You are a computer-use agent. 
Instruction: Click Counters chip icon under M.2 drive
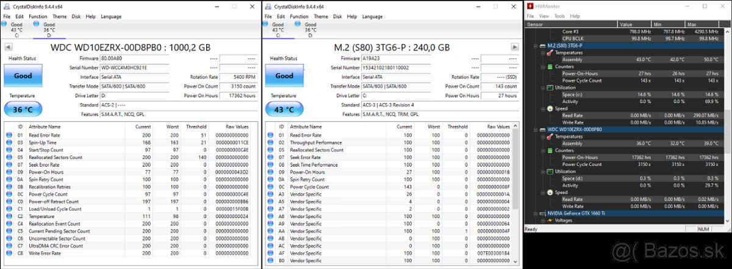550,66
